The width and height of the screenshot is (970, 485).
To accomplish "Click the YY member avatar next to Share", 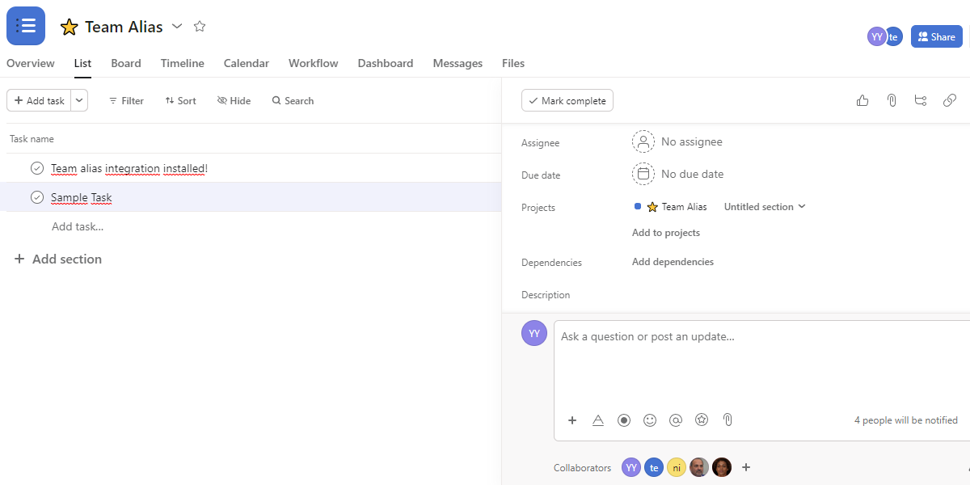I will [877, 36].
